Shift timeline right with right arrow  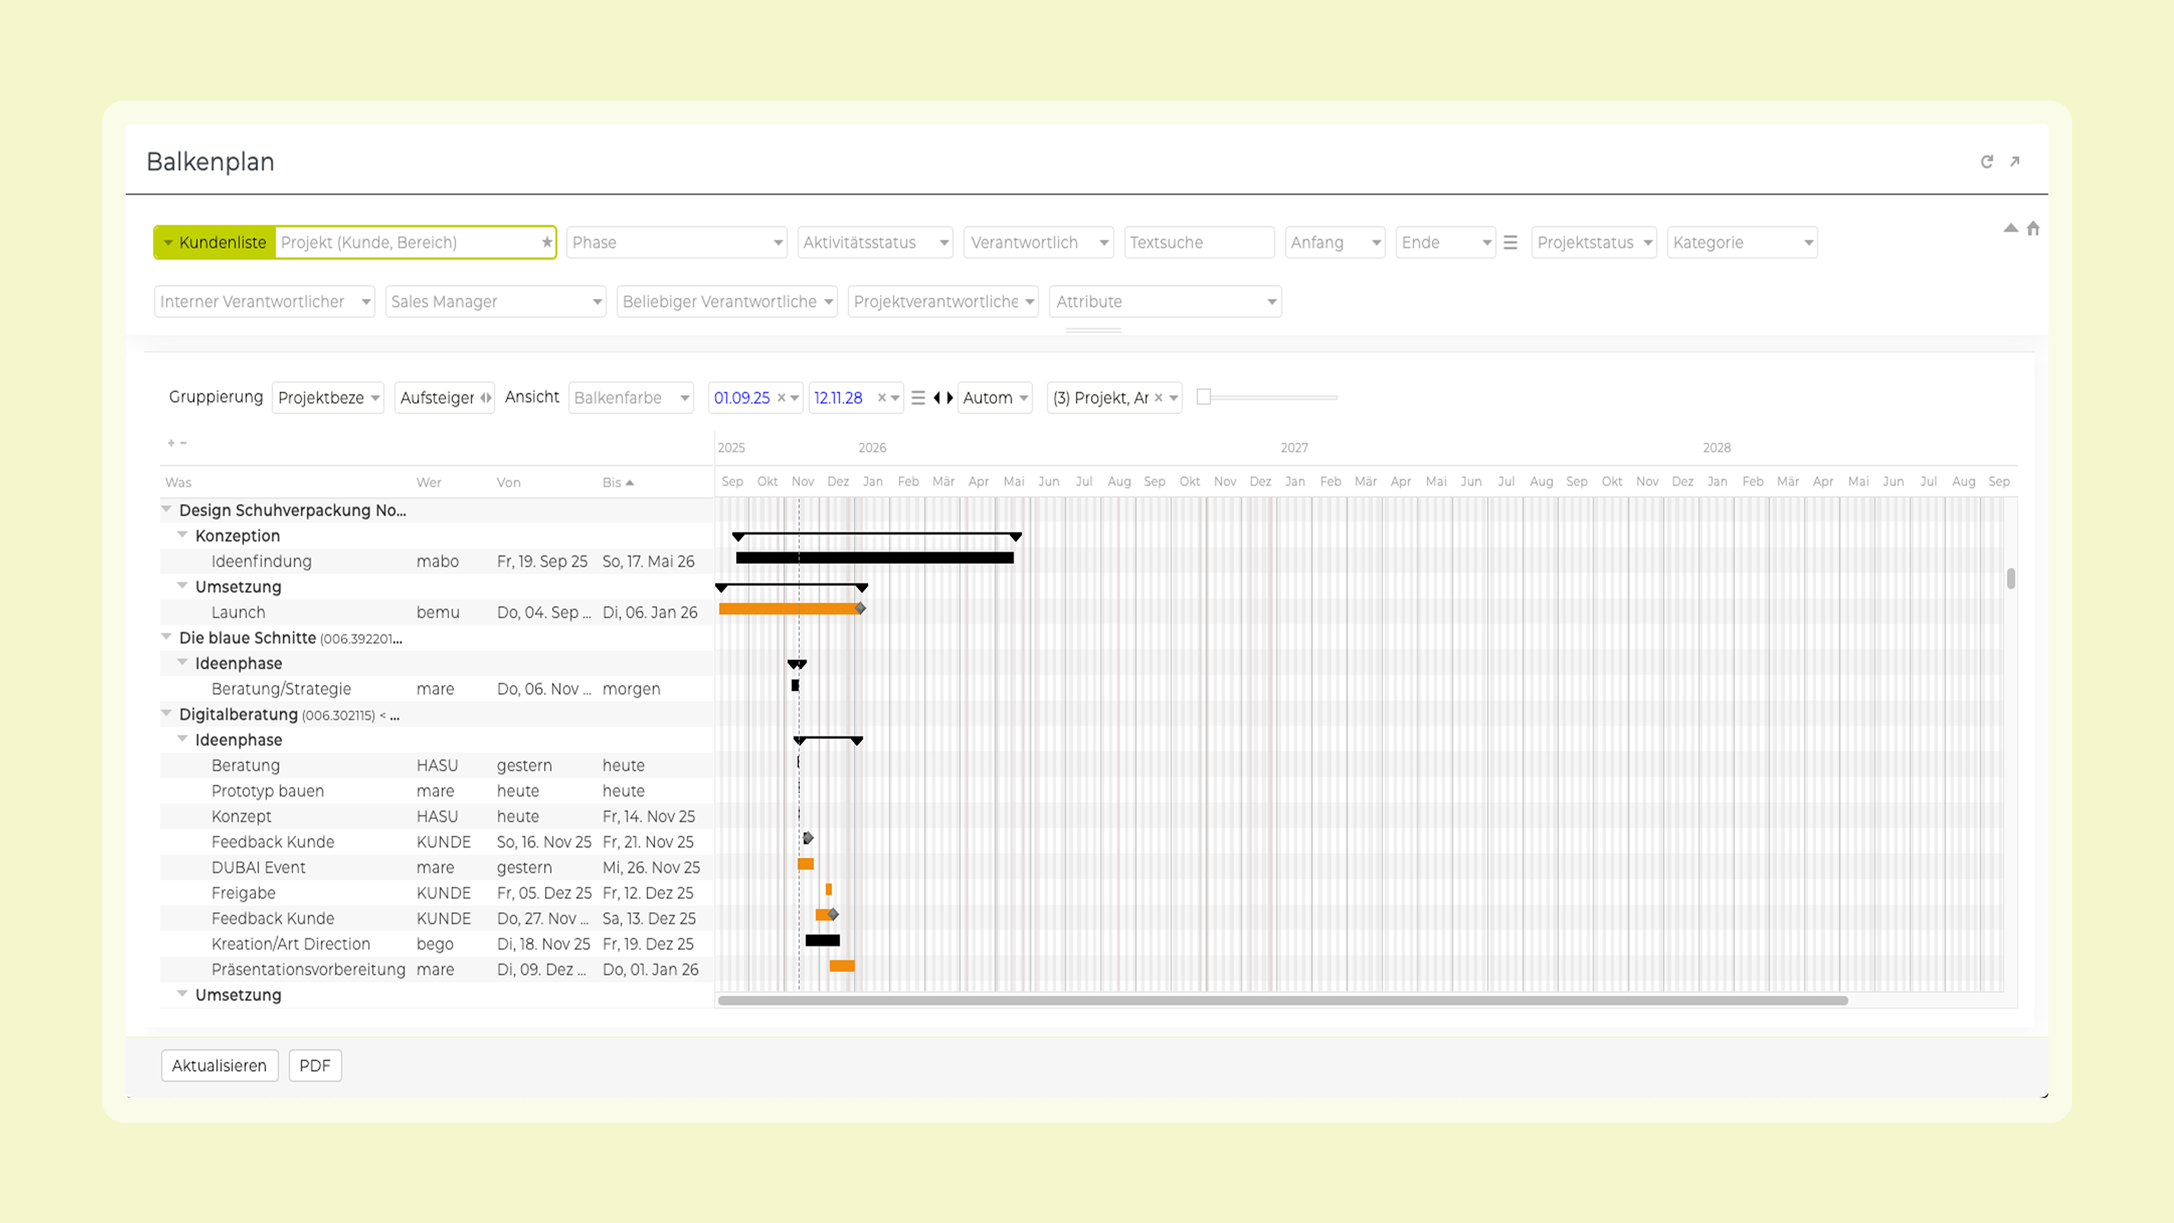pos(951,397)
